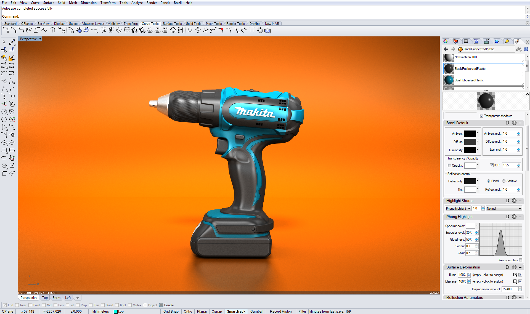Switch to the Render Tools toolbar tab

coord(235,24)
